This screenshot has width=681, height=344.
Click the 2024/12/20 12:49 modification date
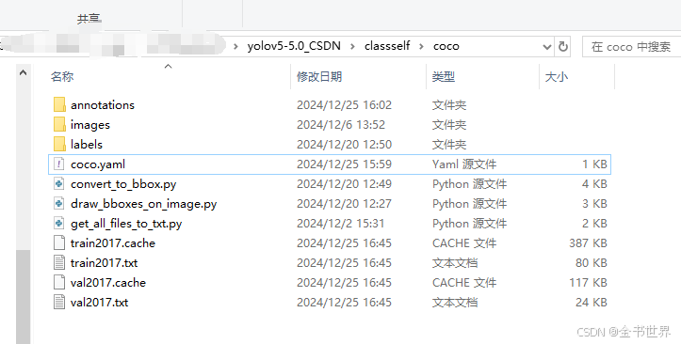(344, 184)
